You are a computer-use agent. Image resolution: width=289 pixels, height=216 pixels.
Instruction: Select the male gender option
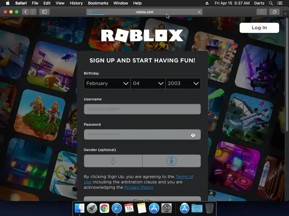(x=172, y=161)
